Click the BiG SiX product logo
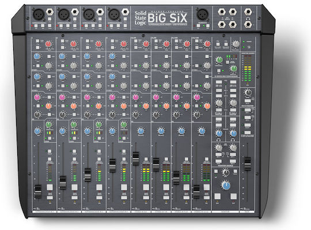The width and height of the screenshot is (311, 230). (168, 18)
